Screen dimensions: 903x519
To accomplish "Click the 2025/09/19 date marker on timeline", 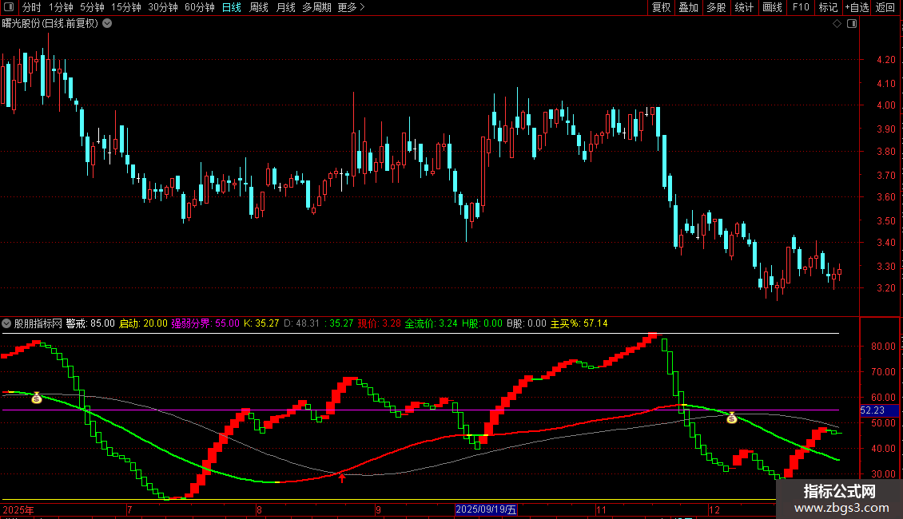I will 486,509.
